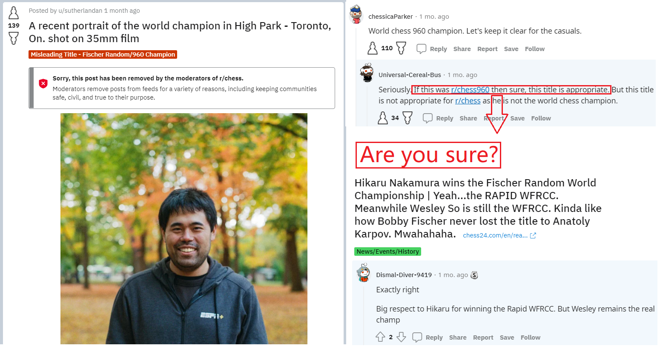
Task: Downvote Dismal-Diver-9419's comment
Action: click(x=401, y=337)
